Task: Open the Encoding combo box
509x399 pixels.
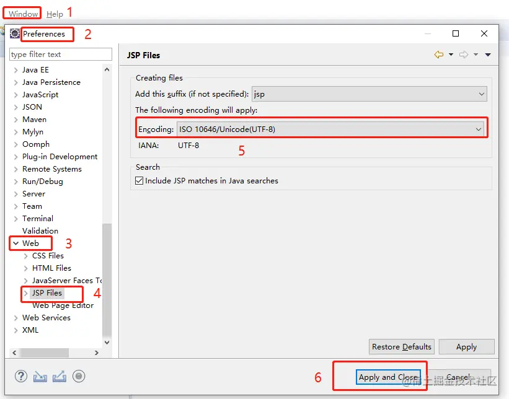Action: 330,129
